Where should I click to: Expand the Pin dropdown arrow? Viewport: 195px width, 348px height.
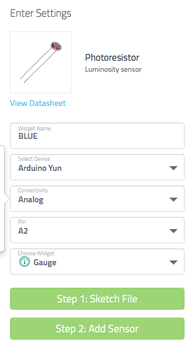click(x=174, y=231)
